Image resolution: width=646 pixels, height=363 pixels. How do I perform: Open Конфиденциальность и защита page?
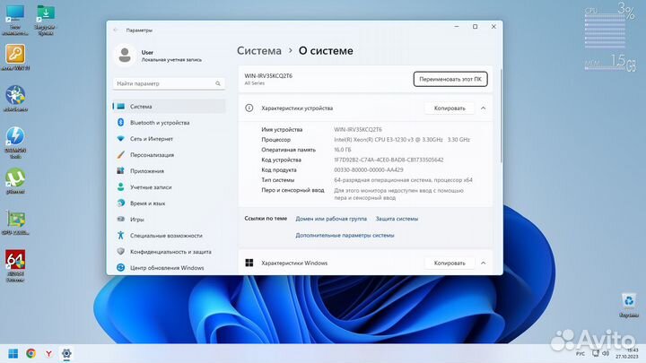pos(169,252)
